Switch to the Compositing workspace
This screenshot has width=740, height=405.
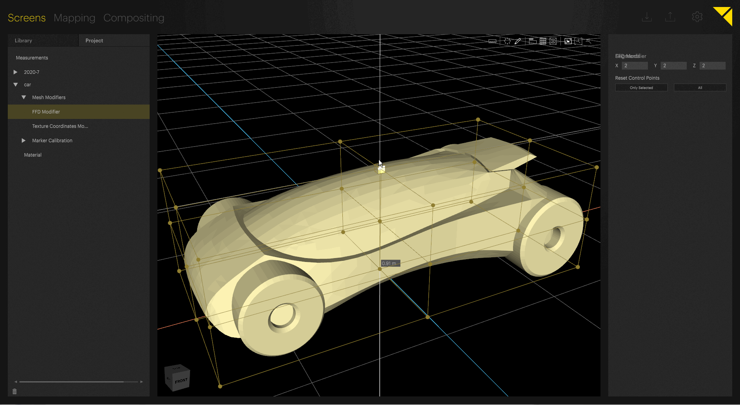134,17
